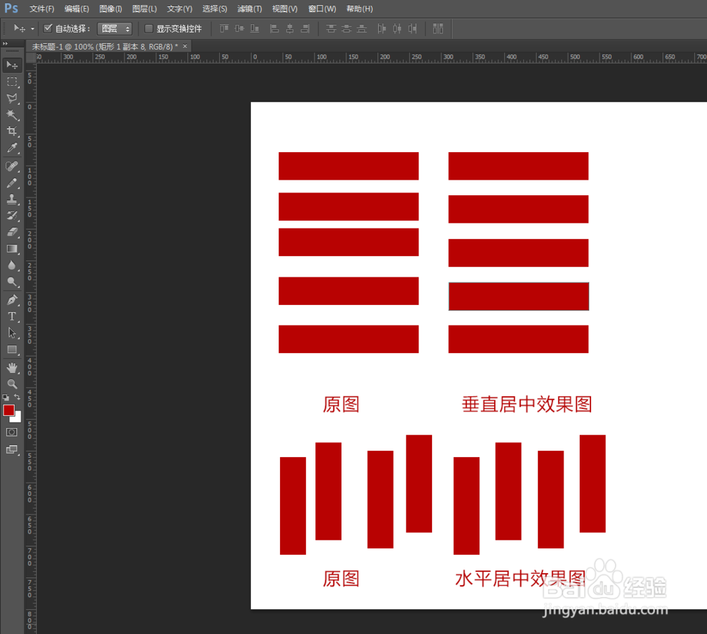Open the 选择(S) menu
Screen dimensions: 707x634
[x=215, y=9]
